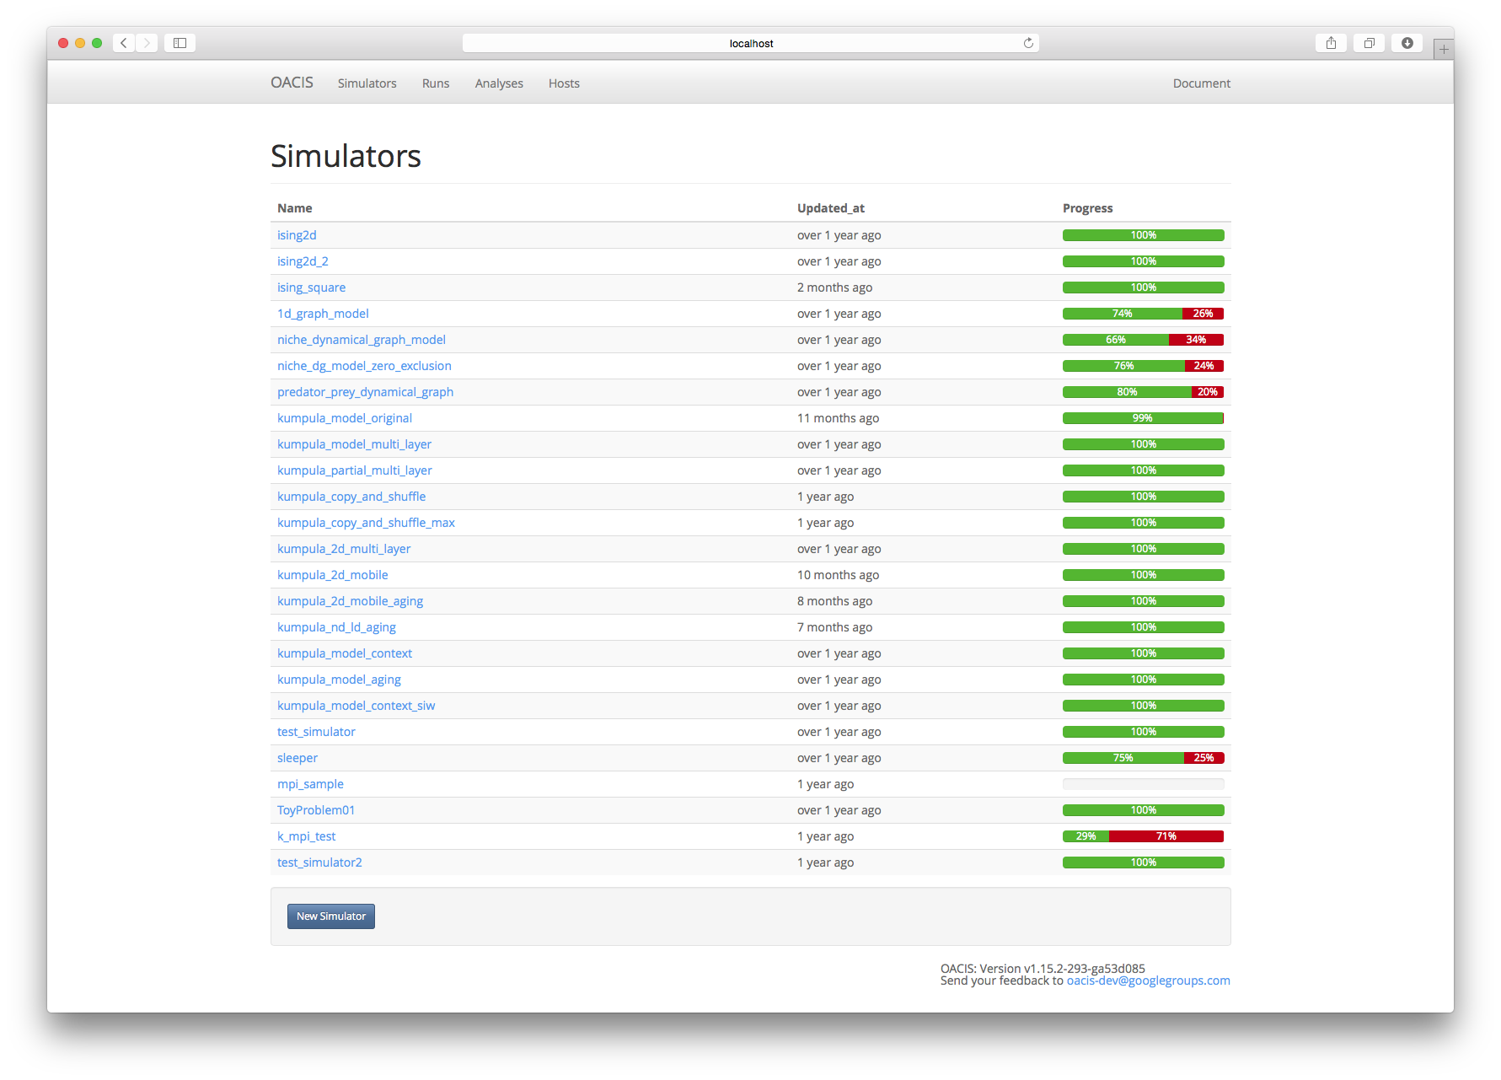
Task: Open the mpi_sample simulator
Action: (x=310, y=784)
